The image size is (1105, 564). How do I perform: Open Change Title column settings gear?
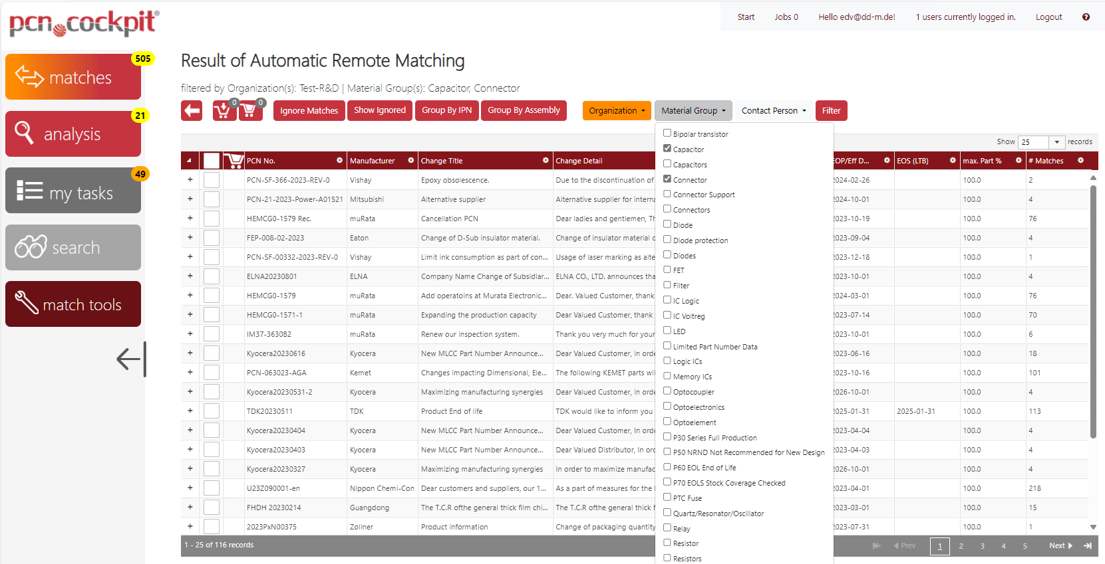coord(546,160)
